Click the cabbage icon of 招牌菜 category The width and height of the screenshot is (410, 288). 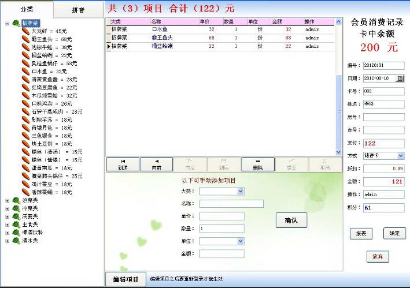click(16, 23)
